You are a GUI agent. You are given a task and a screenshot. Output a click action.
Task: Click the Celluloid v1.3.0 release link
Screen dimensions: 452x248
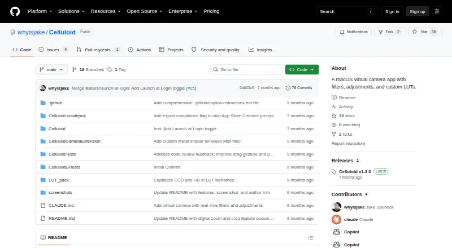pyautogui.click(x=355, y=171)
